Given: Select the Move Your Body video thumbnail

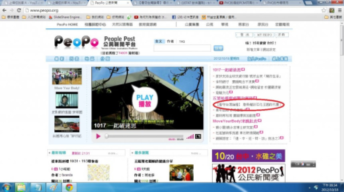Looking at the screenshot, I should [66, 76].
